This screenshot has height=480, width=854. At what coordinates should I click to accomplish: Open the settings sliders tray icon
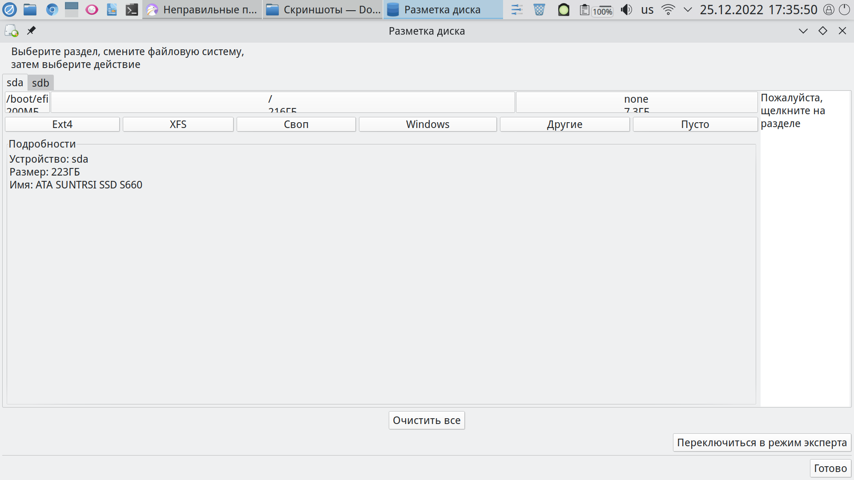click(517, 9)
